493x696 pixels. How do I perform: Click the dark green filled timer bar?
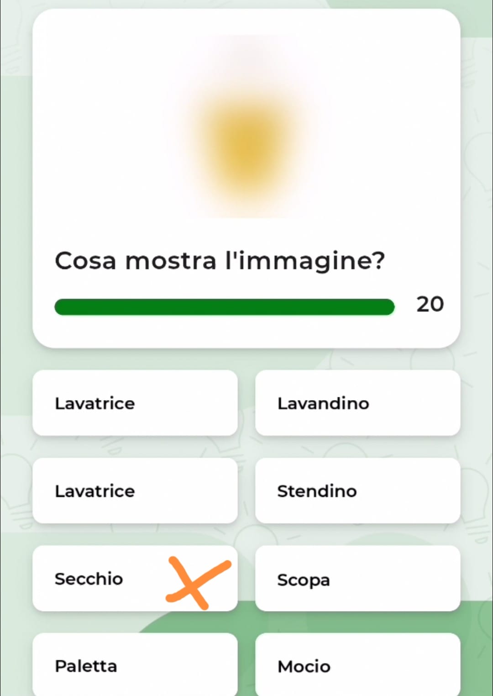(224, 307)
